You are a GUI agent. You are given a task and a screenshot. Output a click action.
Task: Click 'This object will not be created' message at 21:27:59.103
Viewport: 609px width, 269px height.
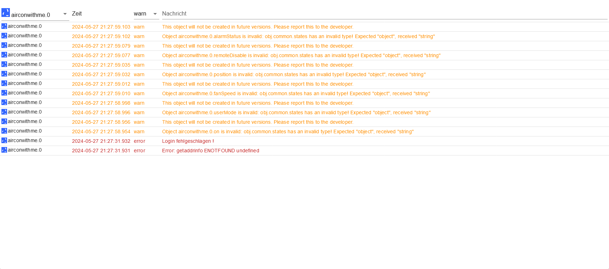(258, 27)
